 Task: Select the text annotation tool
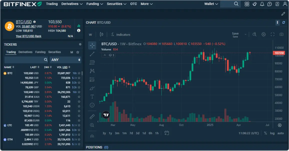coord(92,97)
